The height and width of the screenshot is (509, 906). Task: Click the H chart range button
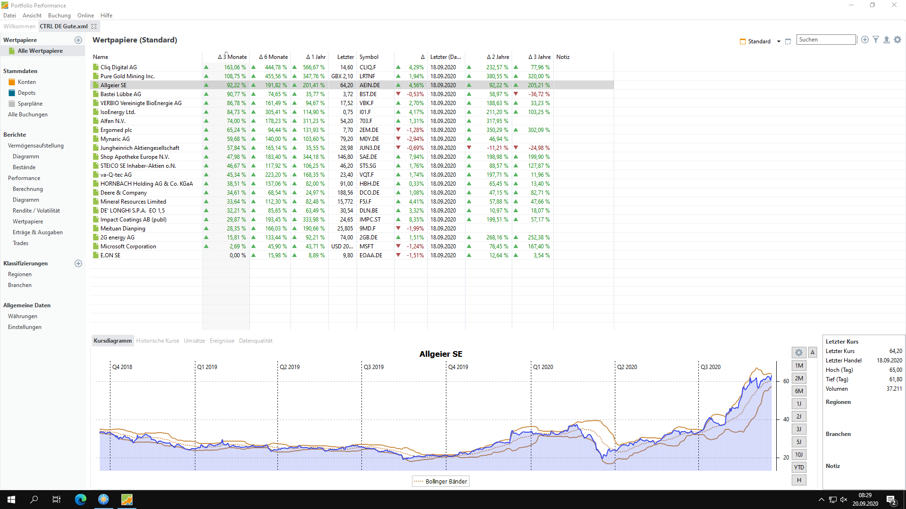coord(799,480)
